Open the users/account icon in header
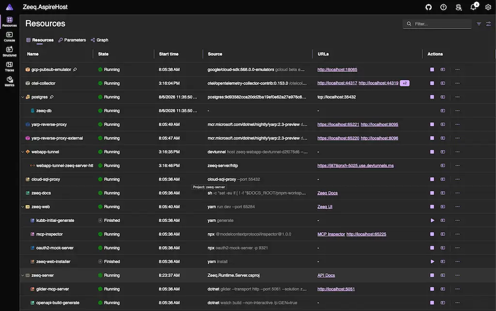This screenshot has width=496, height=311. pyautogui.click(x=458, y=7)
